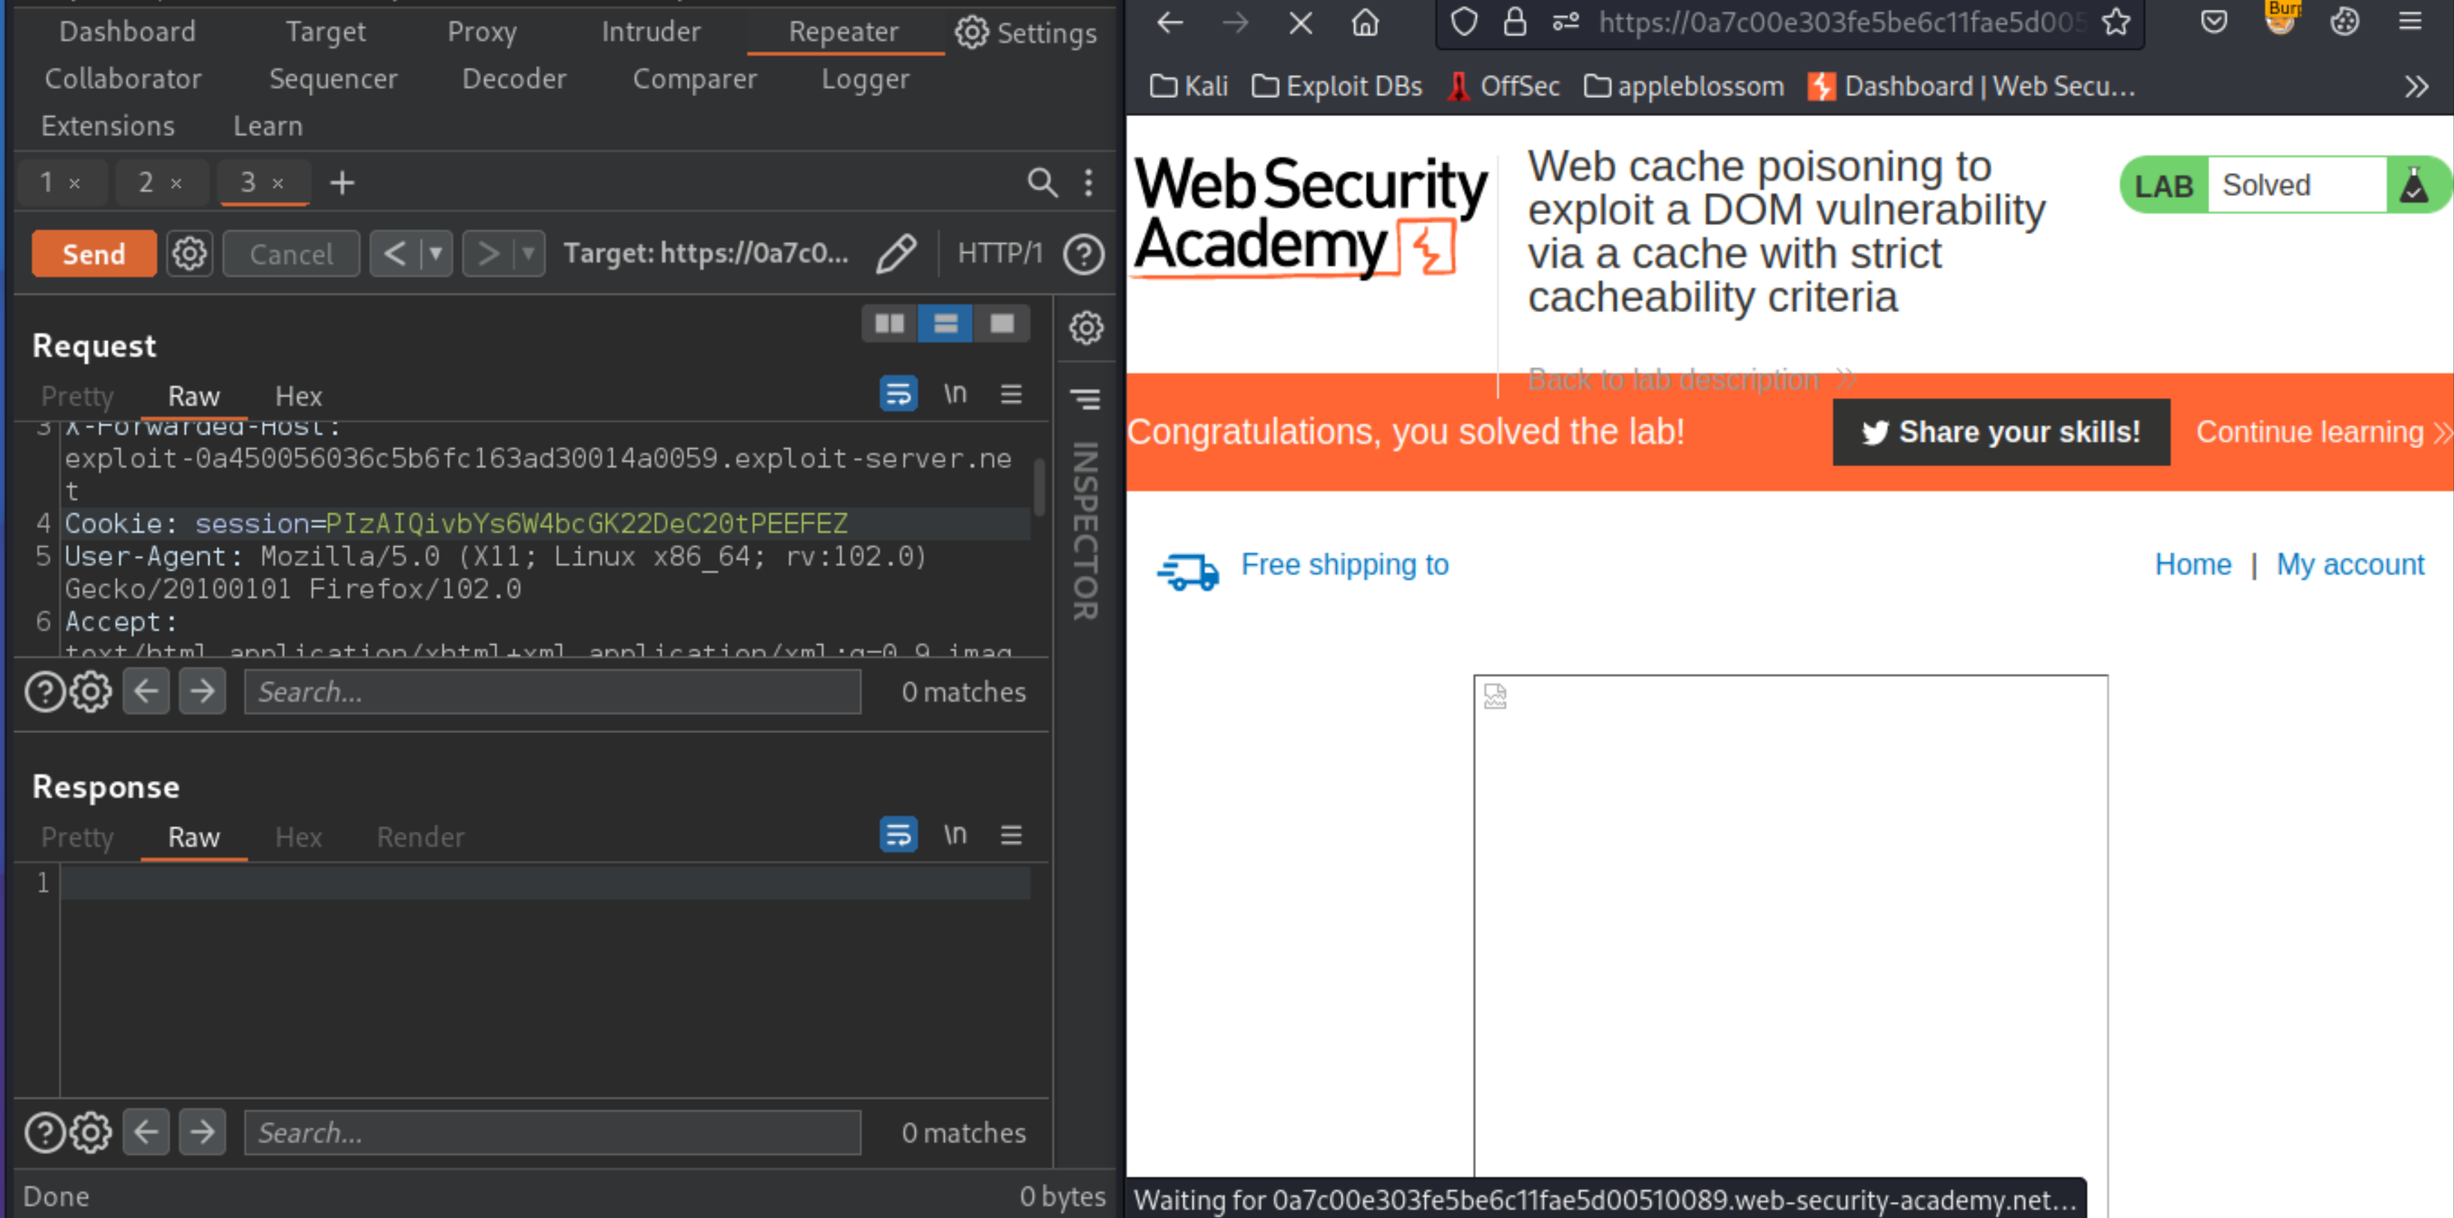The height and width of the screenshot is (1218, 2454).
Task: Go to next request in history
Action: pos(487,254)
